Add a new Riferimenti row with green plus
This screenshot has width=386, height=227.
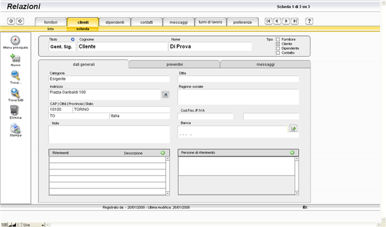pos(163,153)
